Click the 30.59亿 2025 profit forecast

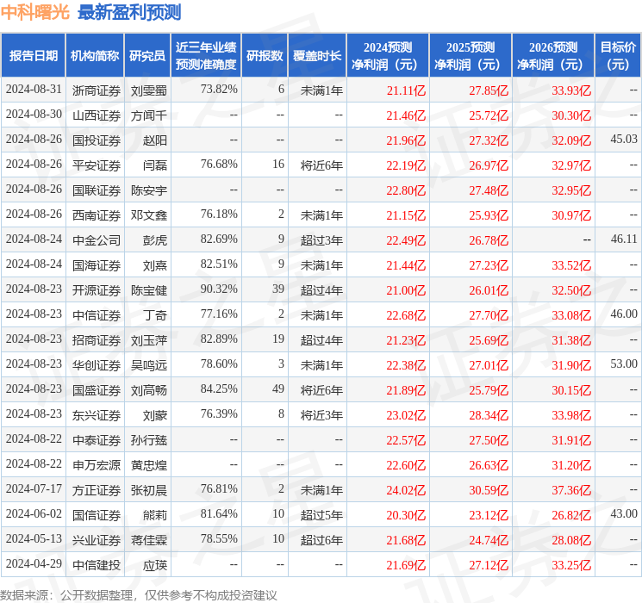coord(489,490)
